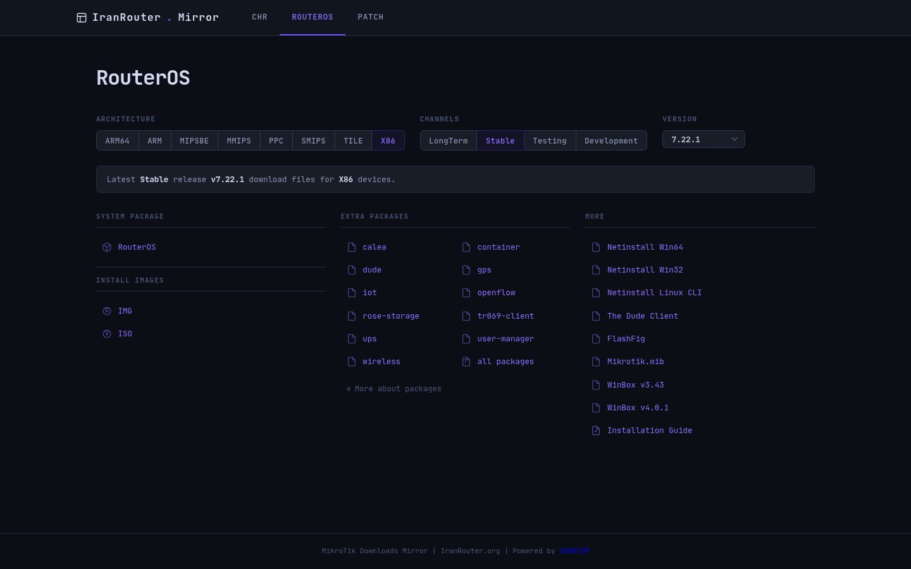Click the file icon beside Netinstall Win32

point(596,270)
